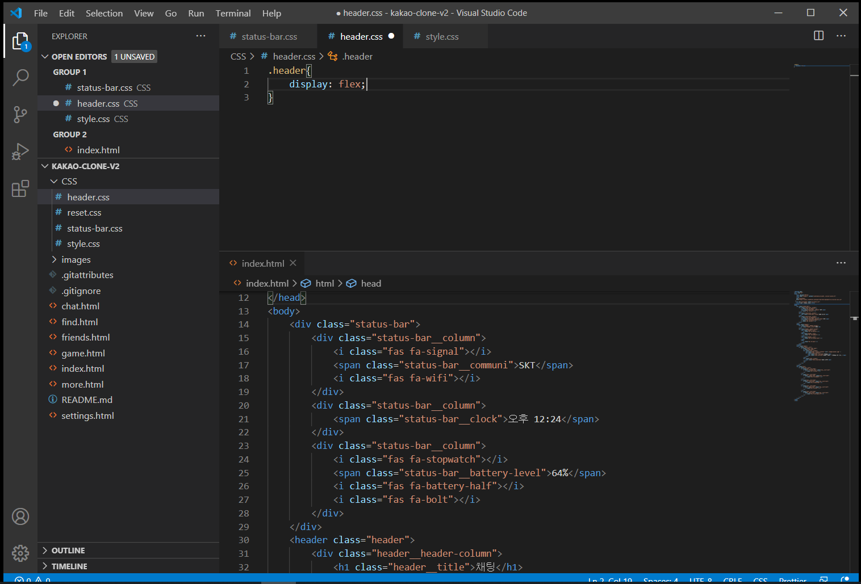Open settings.html in explorer
Viewport: 861px width, 584px height.
pos(128,415)
